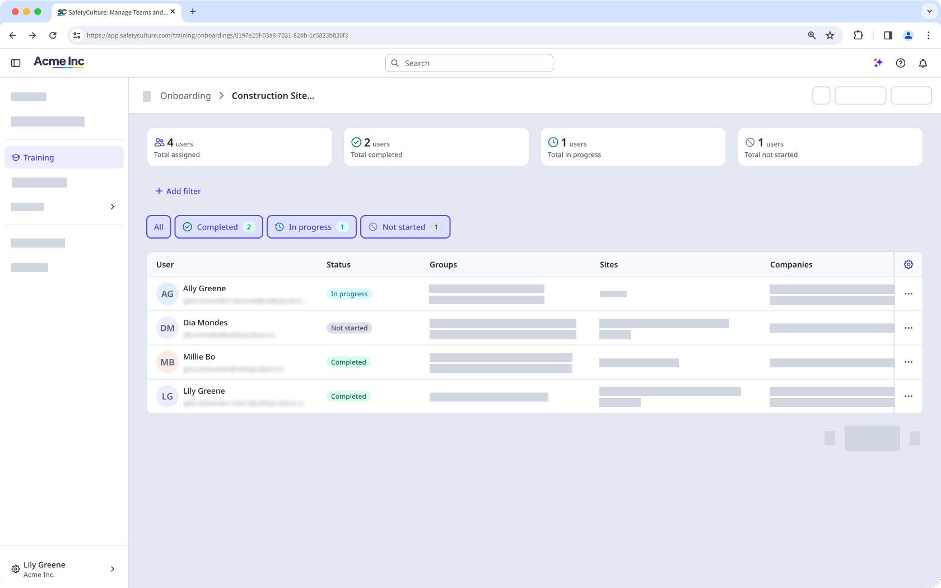Open the browser profile icon
Image resolution: width=941 pixels, height=588 pixels.
(x=909, y=35)
